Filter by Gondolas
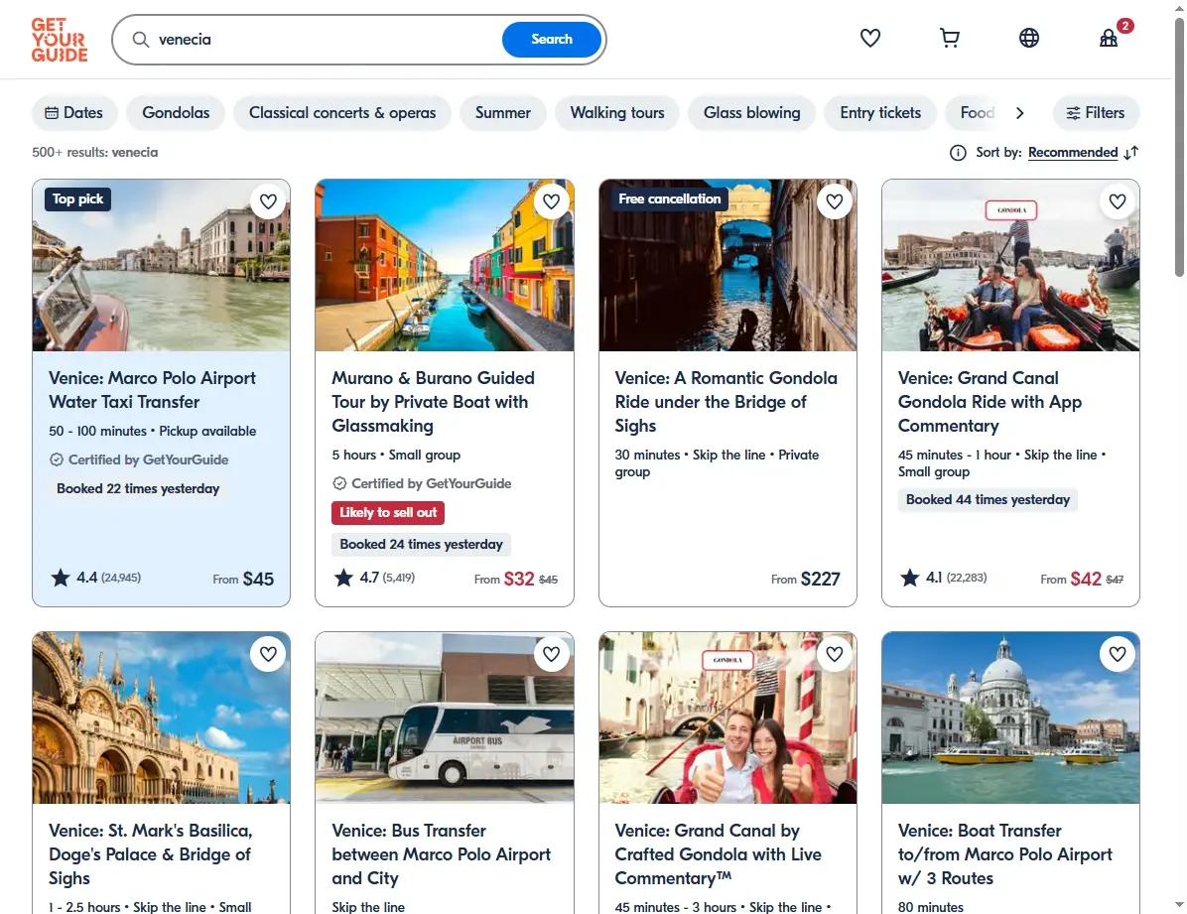This screenshot has height=914, width=1187. click(x=176, y=113)
